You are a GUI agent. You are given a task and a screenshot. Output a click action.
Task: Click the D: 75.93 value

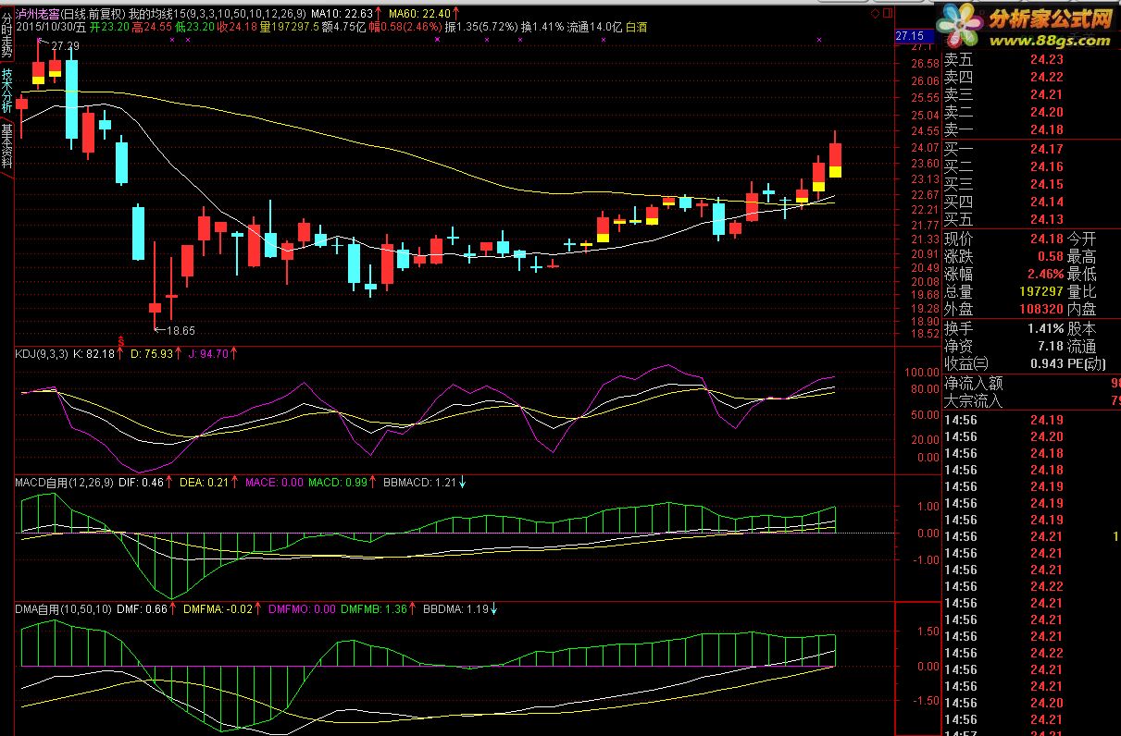click(x=152, y=353)
